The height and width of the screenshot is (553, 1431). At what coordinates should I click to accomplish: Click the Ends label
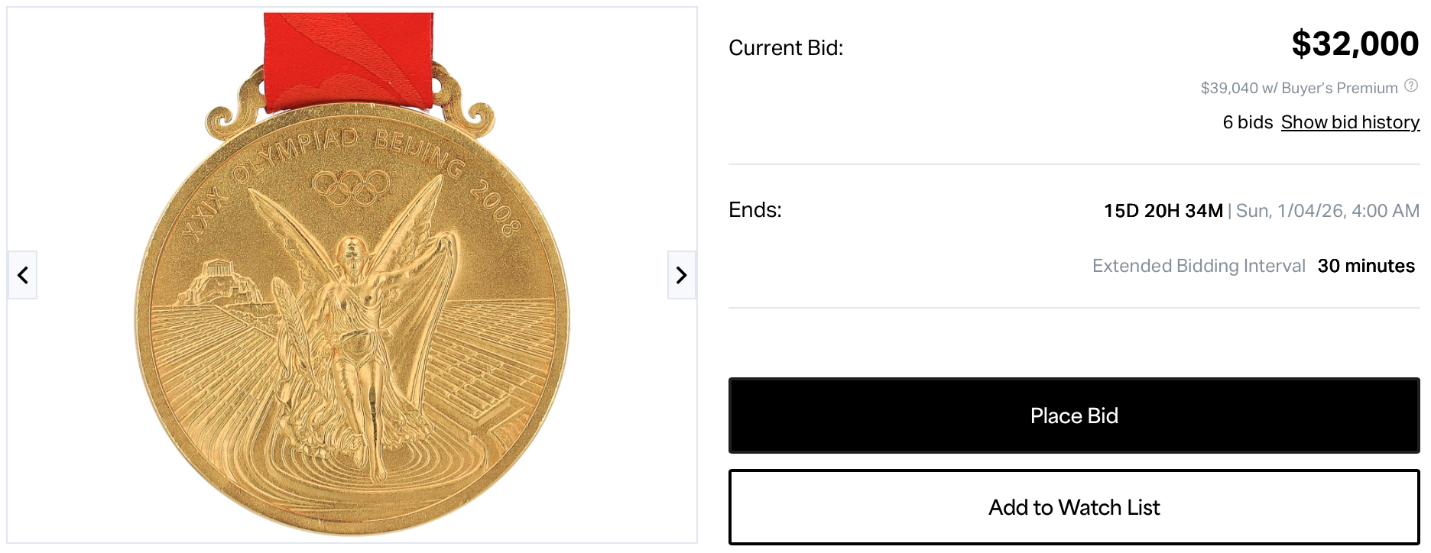754,210
